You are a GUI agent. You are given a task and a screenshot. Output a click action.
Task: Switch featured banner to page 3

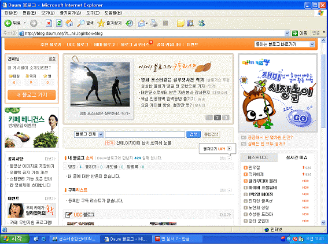[x=226, y=118]
